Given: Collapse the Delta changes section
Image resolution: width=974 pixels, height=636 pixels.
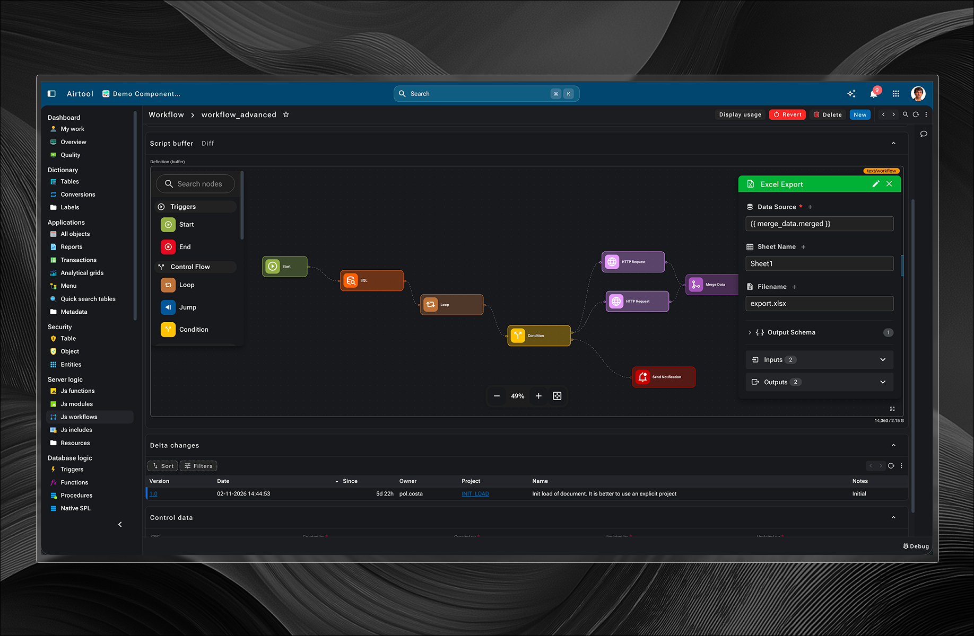Looking at the screenshot, I should coord(893,445).
